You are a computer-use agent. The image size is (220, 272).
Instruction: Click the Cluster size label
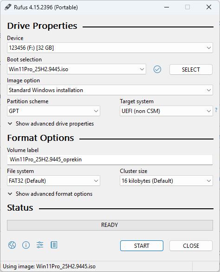tap(134, 171)
